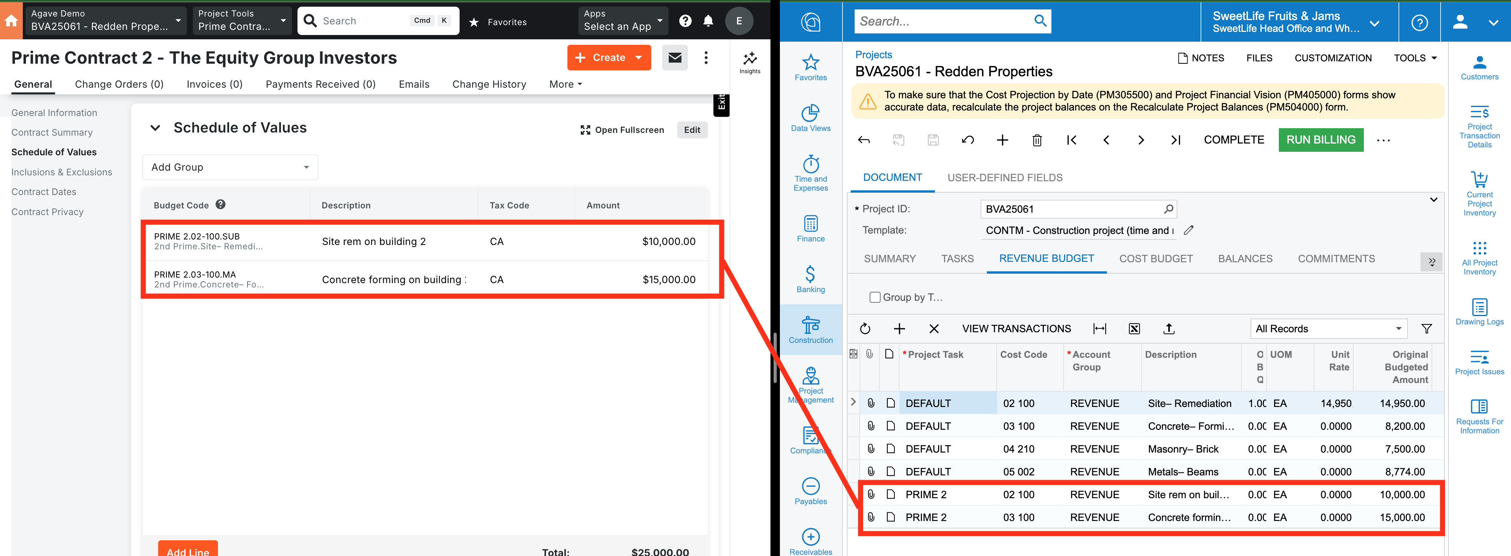This screenshot has height=556, width=1511.
Task: Switch to the COST BUDGET tab
Action: [x=1156, y=258]
